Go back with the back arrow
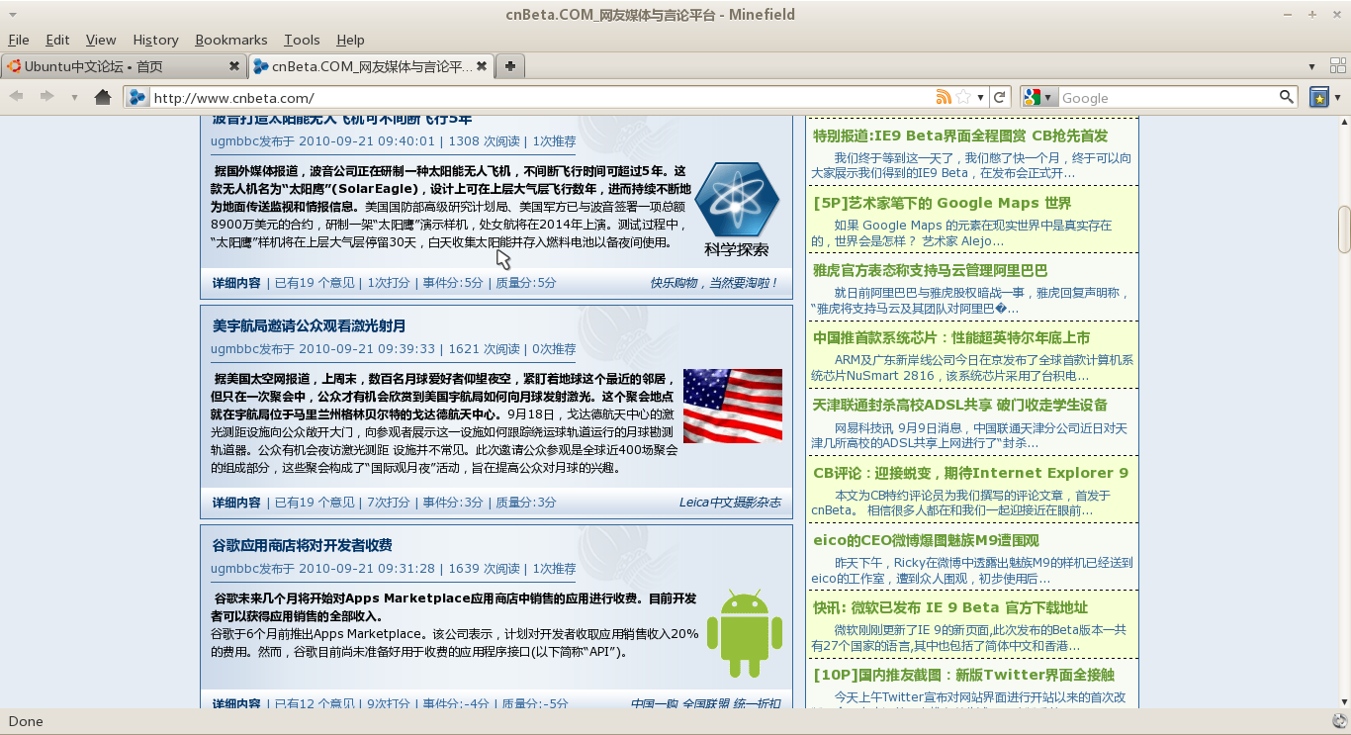The height and width of the screenshot is (735, 1351). (x=16, y=97)
